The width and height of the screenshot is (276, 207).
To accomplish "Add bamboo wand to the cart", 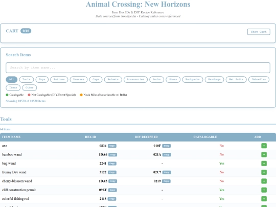I will point(264,154).
